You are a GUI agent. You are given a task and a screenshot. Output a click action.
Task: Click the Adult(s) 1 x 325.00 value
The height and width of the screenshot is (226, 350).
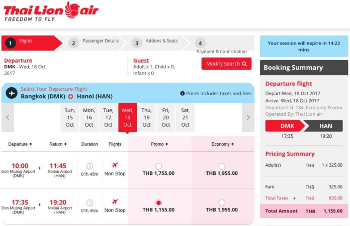[332, 165]
